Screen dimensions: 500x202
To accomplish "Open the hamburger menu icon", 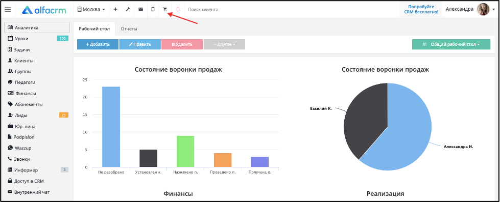I will pos(8,10).
